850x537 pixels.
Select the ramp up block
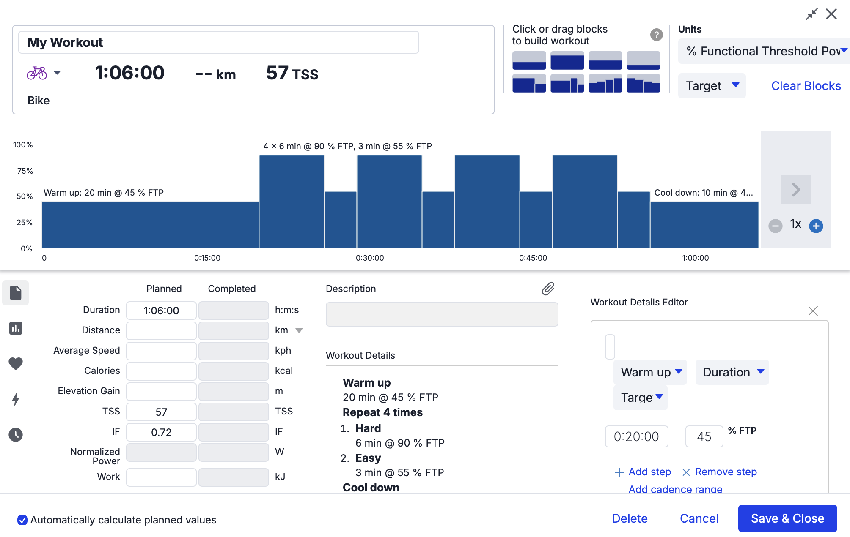point(605,83)
